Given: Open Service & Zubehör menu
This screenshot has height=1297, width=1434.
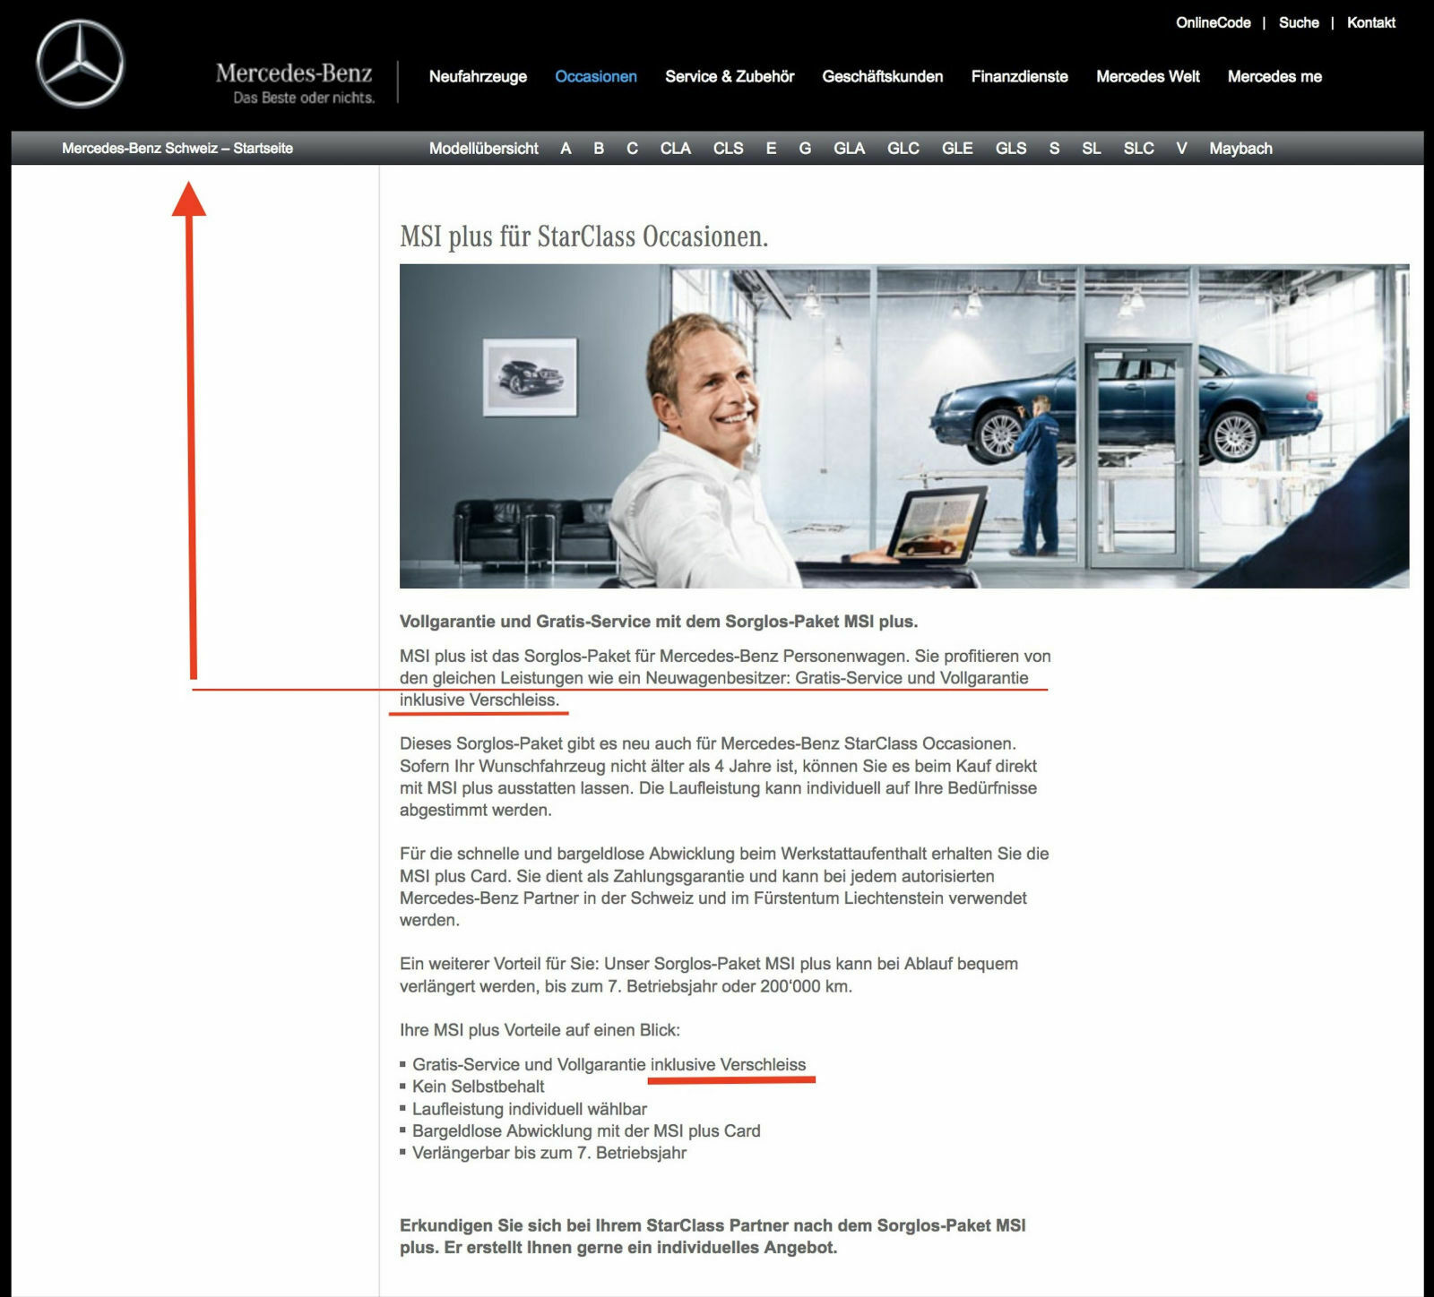Looking at the screenshot, I should click(730, 77).
